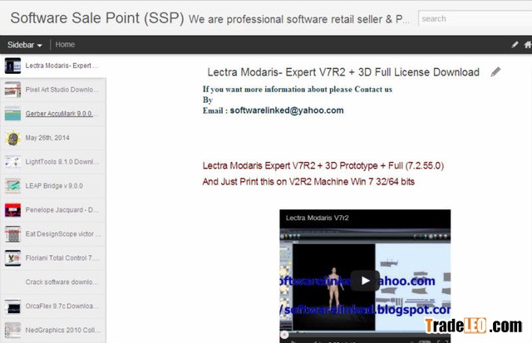Open the LEAP Bridge v 9.0.0 post
The height and width of the screenshot is (343, 532).
point(53,186)
